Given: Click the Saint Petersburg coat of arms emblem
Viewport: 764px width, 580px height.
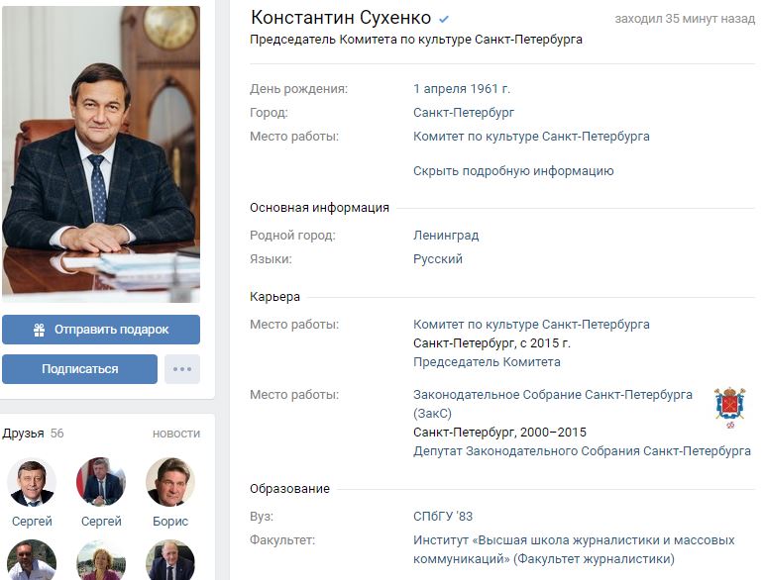Looking at the screenshot, I should [729, 408].
